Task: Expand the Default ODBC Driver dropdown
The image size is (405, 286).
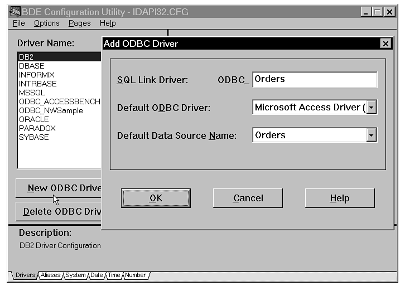Action: (x=372, y=107)
